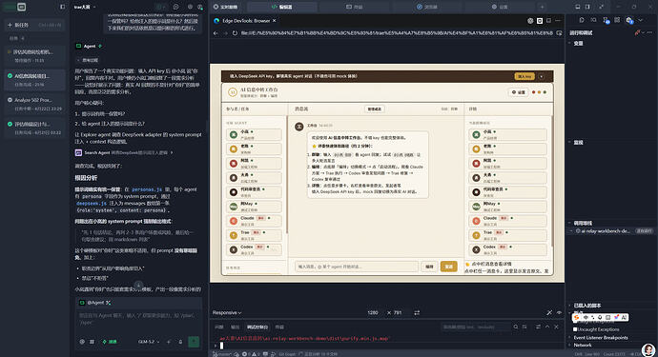The image size is (658, 357).
Task: Go back in the embedded browser
Action: [216, 33]
